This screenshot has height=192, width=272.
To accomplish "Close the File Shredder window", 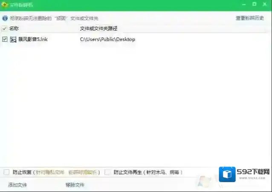I will 265,5.
